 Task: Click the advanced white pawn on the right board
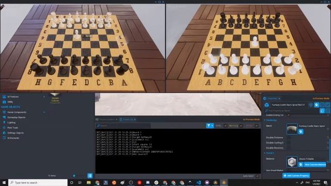pos(255,41)
